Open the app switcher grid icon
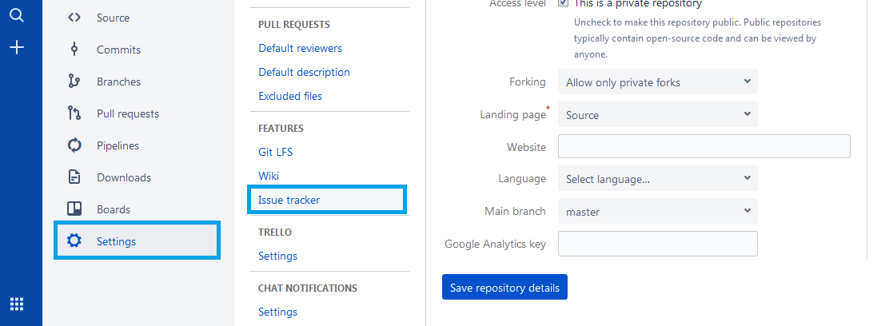This screenshot has height=326, width=893. [17, 304]
